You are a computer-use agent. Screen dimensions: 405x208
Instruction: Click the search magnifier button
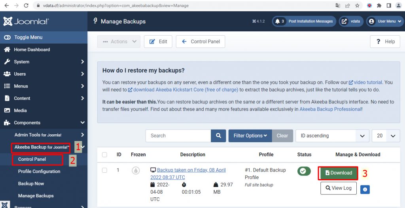(218, 135)
